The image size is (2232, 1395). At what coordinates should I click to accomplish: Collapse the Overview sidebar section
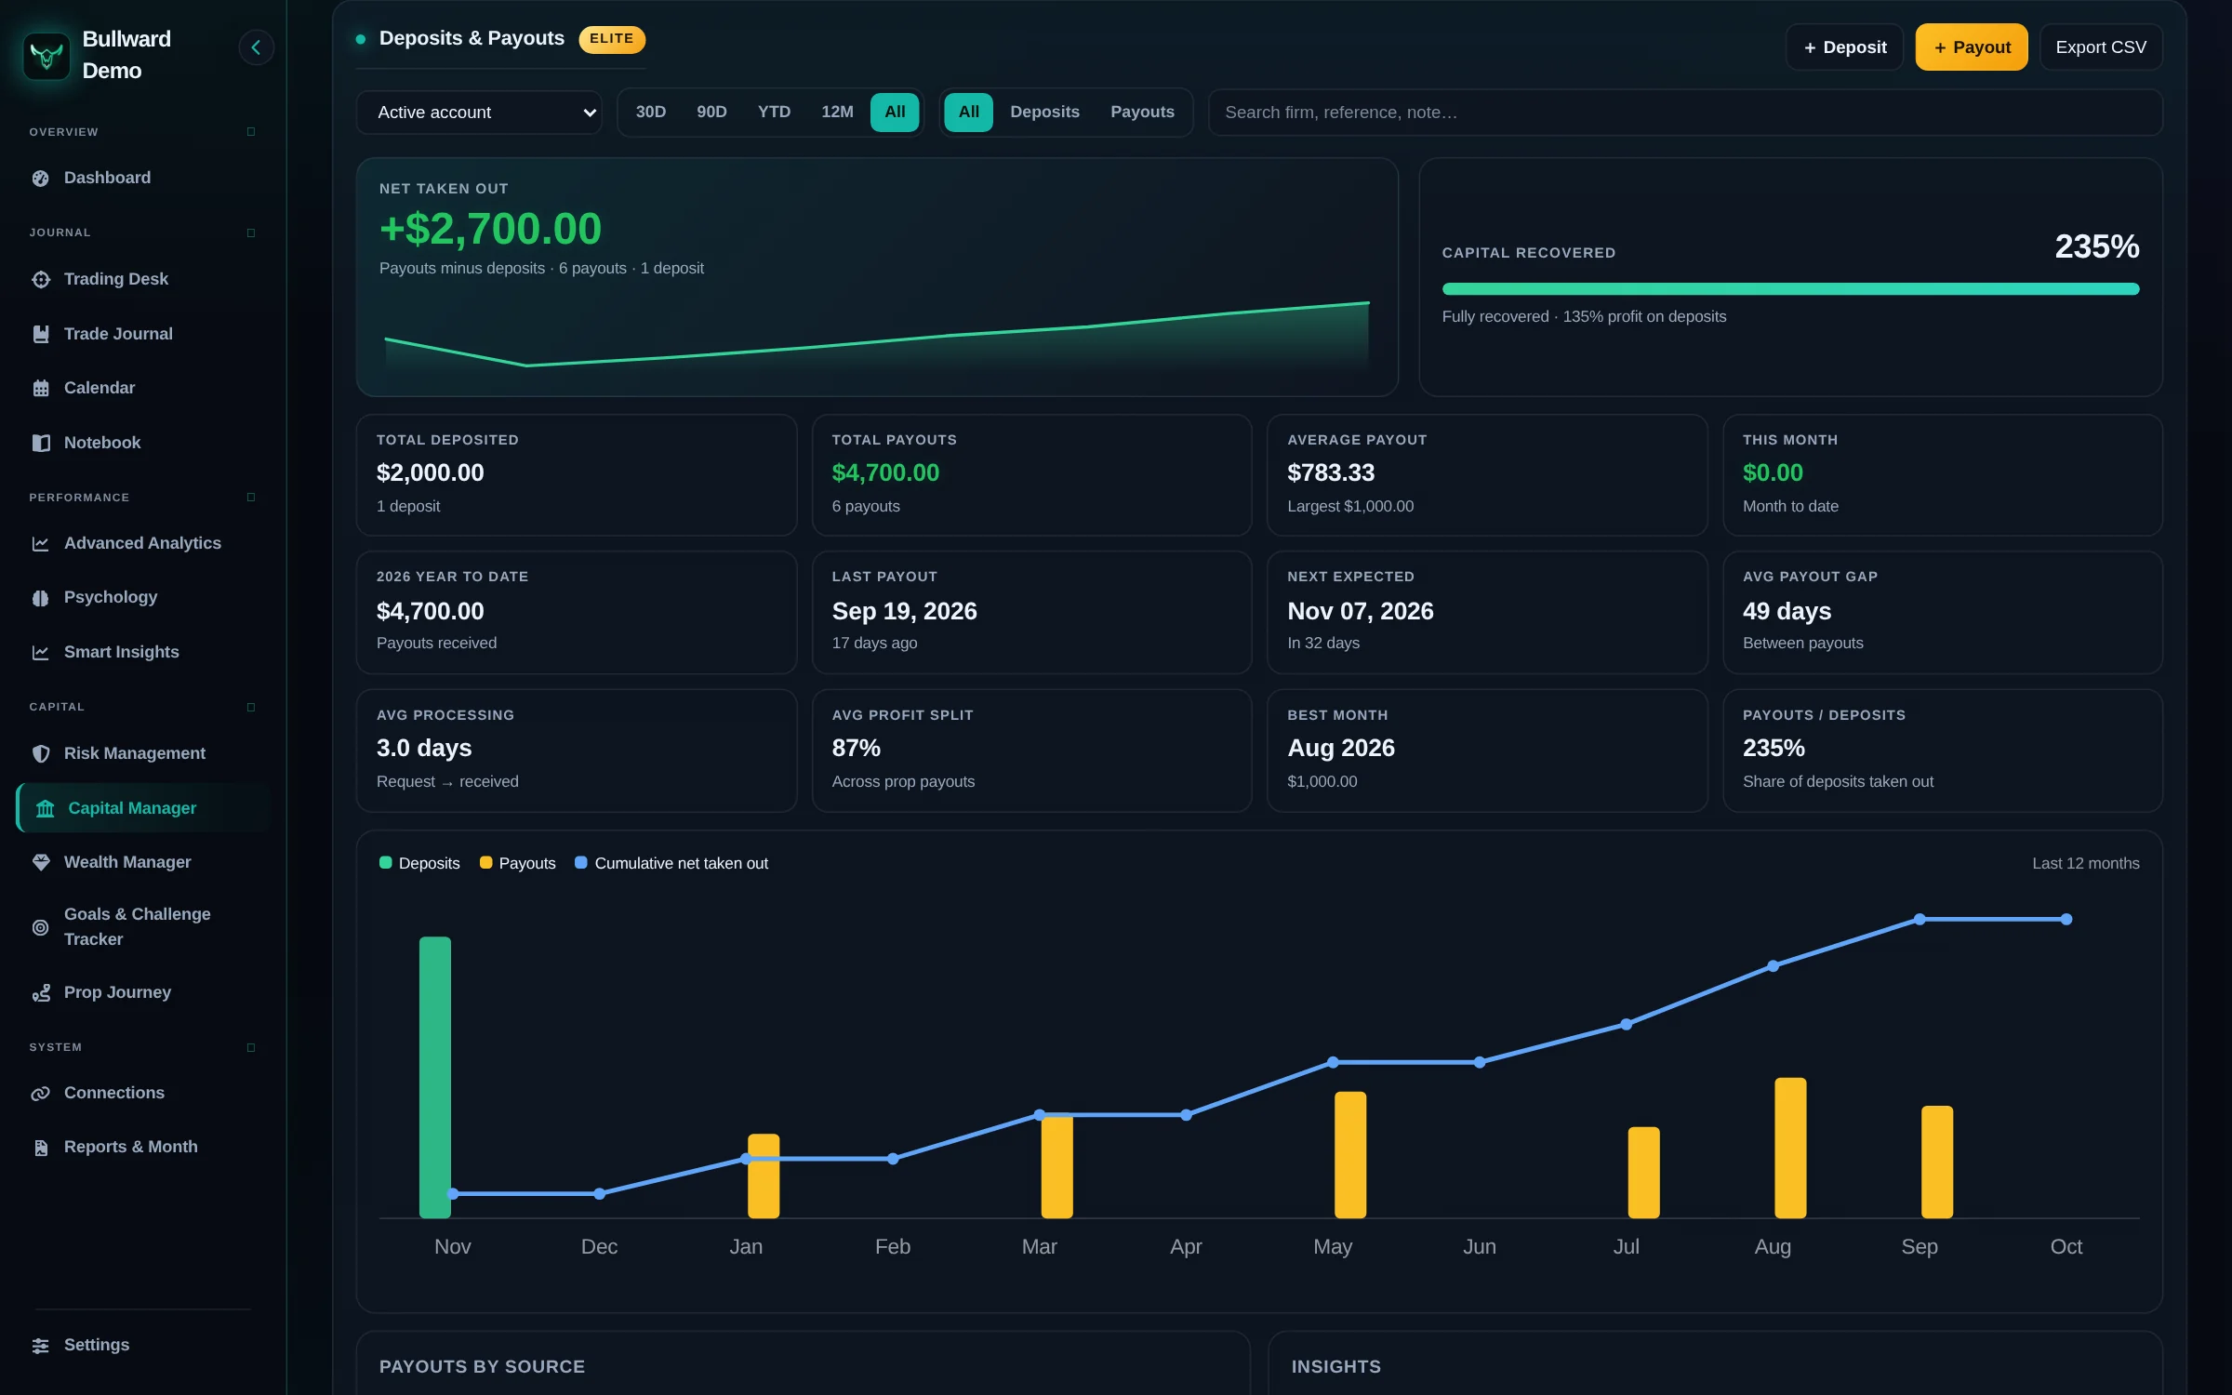click(x=251, y=132)
